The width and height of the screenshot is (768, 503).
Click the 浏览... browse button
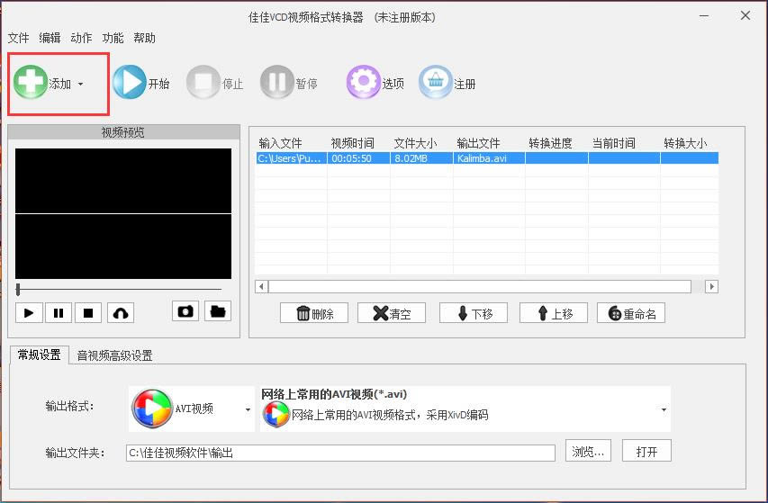[x=588, y=451]
